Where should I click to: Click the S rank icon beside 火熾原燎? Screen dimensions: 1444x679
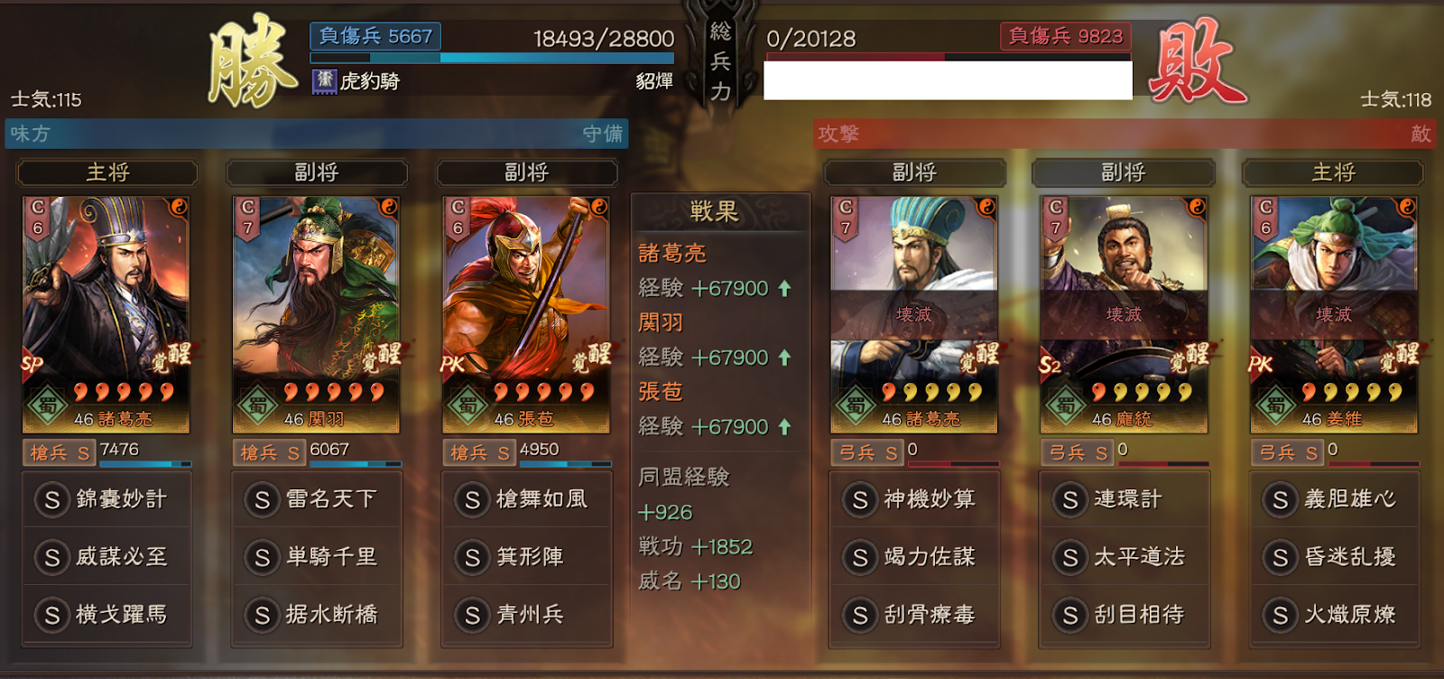tap(1280, 615)
